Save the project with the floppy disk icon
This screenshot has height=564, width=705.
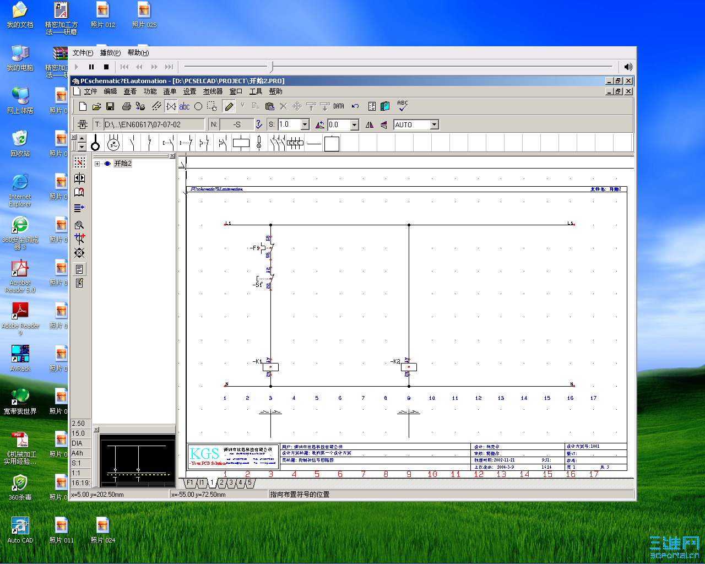click(x=110, y=106)
